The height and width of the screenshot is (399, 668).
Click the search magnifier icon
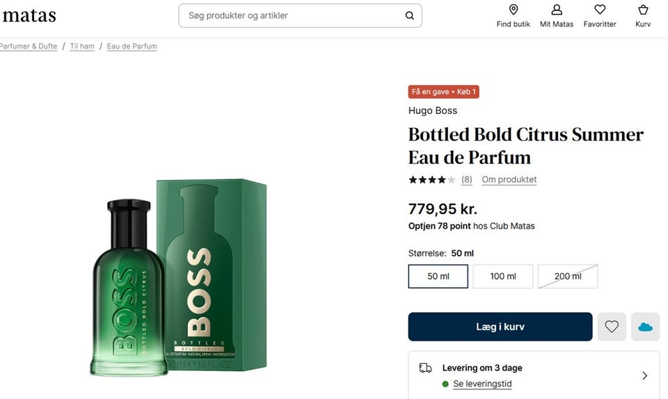410,15
